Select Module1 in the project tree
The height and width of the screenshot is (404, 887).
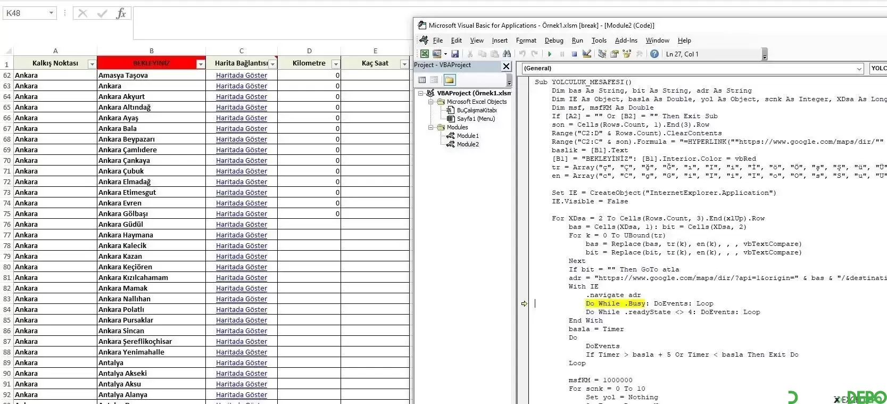pos(468,136)
